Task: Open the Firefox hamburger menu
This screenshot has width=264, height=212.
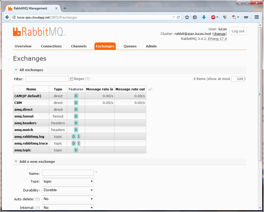Action: (257, 17)
